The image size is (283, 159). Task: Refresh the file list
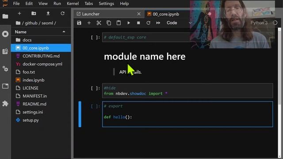(62, 13)
